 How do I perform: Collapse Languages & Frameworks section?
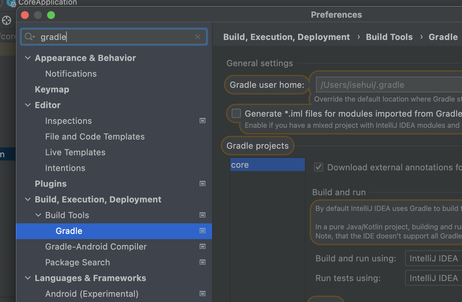[x=28, y=278]
